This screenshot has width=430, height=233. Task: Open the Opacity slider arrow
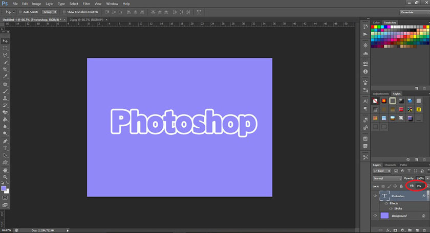[x=427, y=178]
